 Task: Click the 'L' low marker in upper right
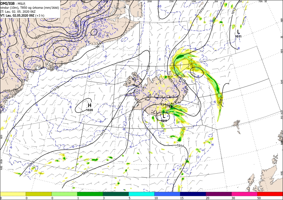(x=238, y=32)
